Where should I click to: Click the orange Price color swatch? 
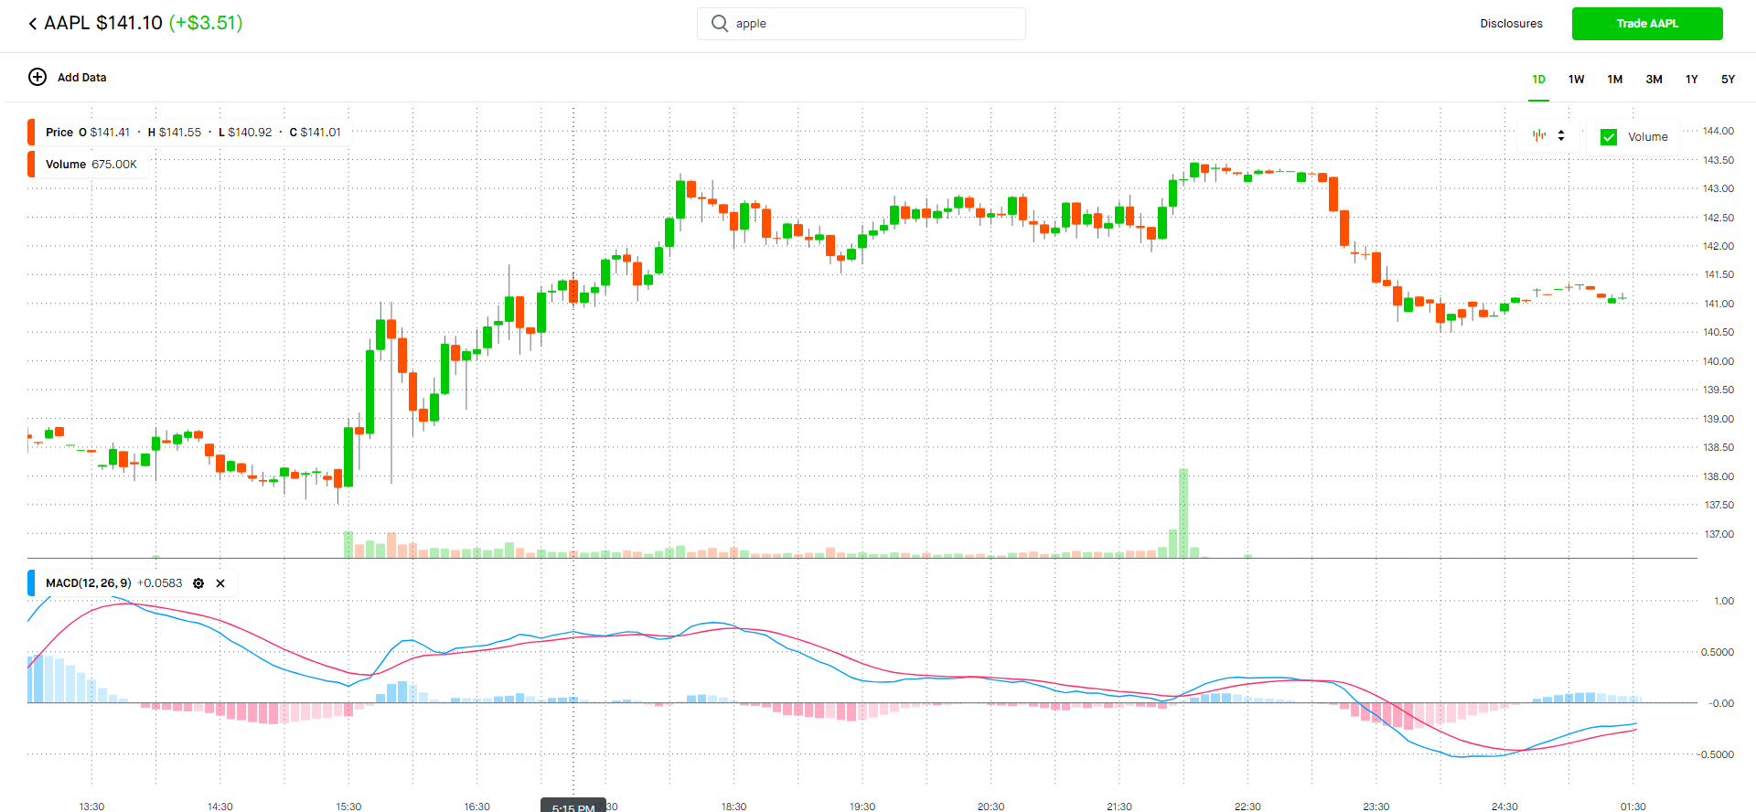31,133
